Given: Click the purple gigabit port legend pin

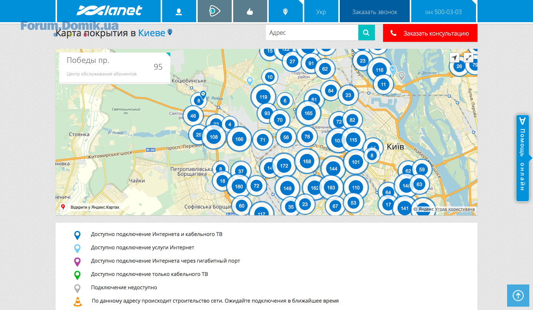Looking at the screenshot, I should point(77,262).
